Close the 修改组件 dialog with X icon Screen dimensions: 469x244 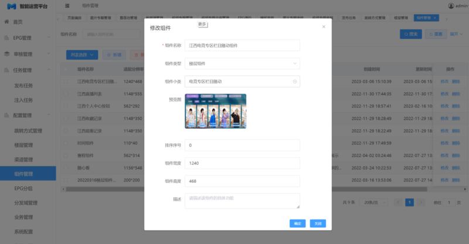click(x=323, y=27)
